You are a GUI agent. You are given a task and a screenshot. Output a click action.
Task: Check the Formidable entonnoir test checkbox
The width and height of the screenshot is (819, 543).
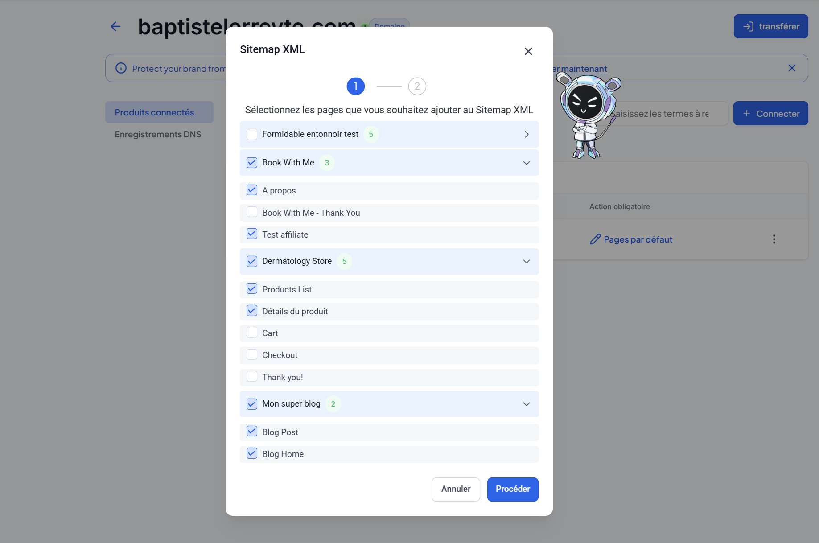(x=252, y=134)
